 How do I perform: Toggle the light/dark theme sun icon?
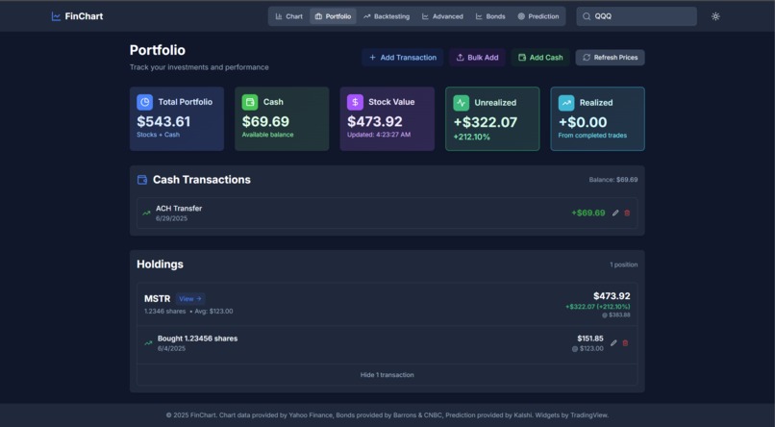[x=715, y=16]
